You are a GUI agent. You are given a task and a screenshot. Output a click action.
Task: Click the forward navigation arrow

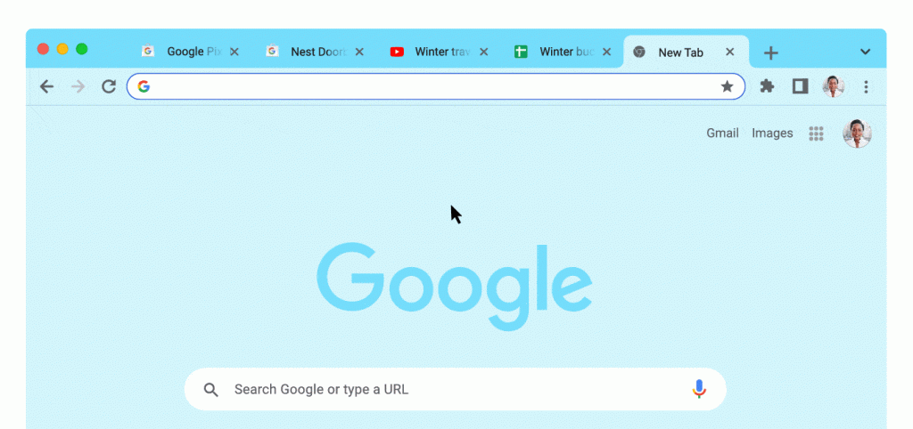click(78, 86)
